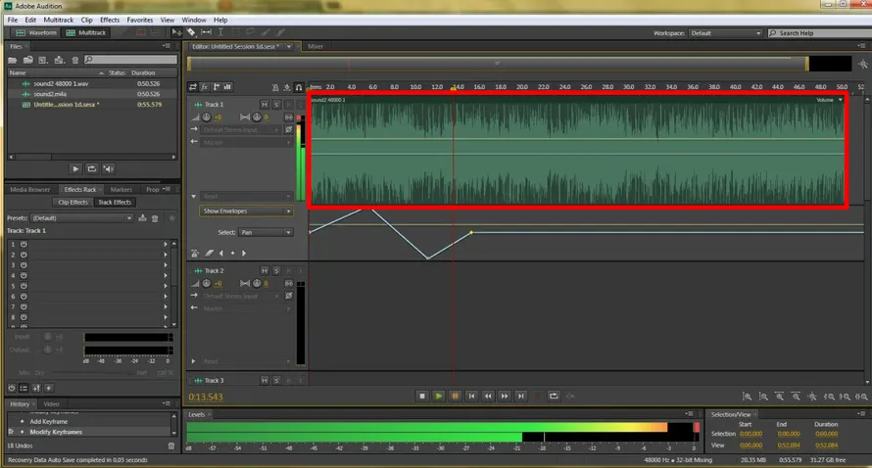This screenshot has width=872, height=468.
Task: Select the Move tool in top toolbar
Action: 176,32
